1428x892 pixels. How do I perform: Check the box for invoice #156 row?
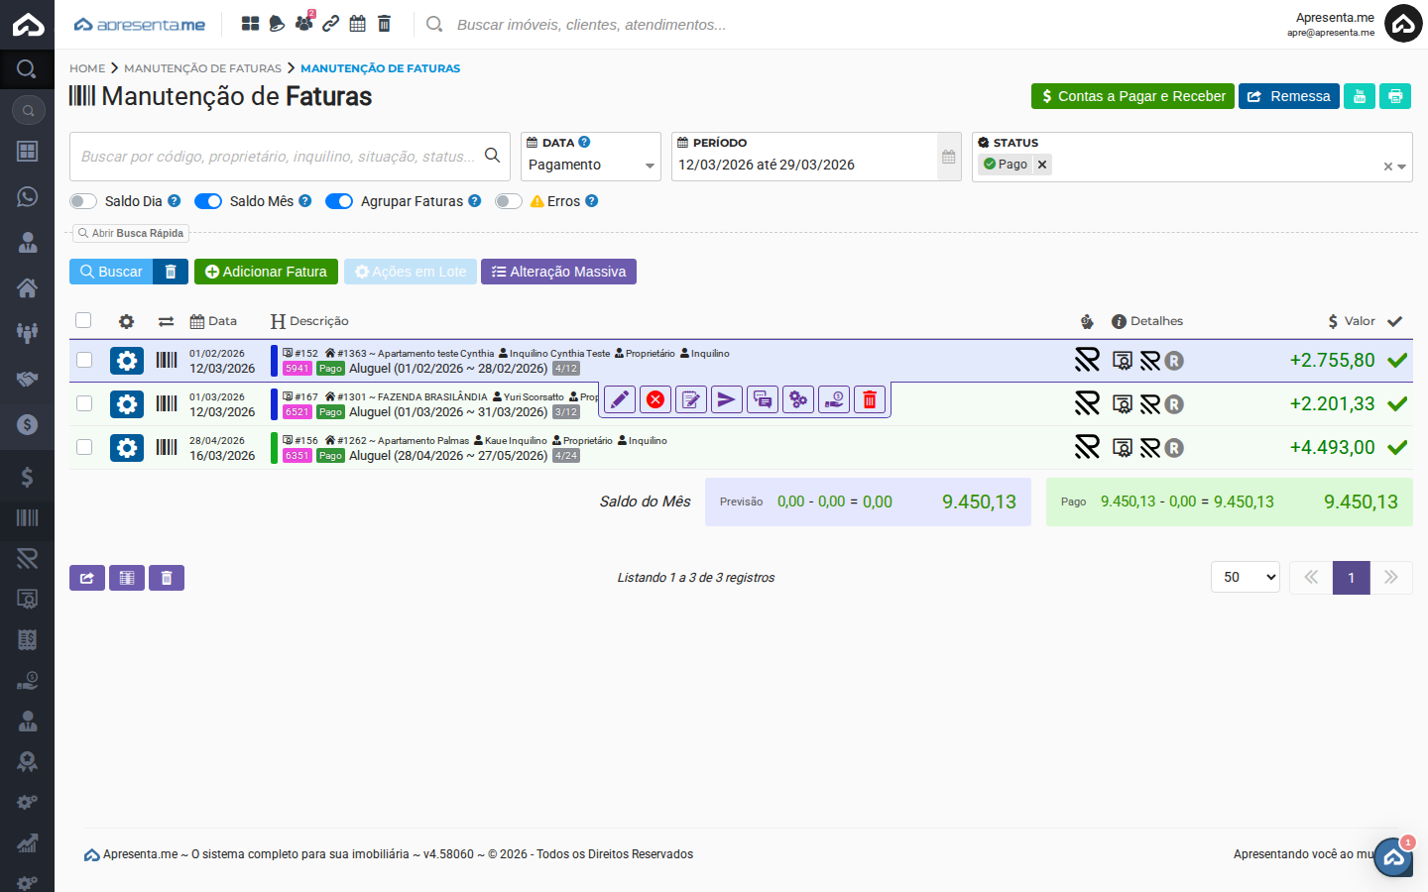coord(84,447)
